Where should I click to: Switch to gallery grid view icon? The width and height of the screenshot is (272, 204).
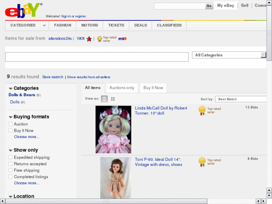pyautogui.click(x=113, y=99)
